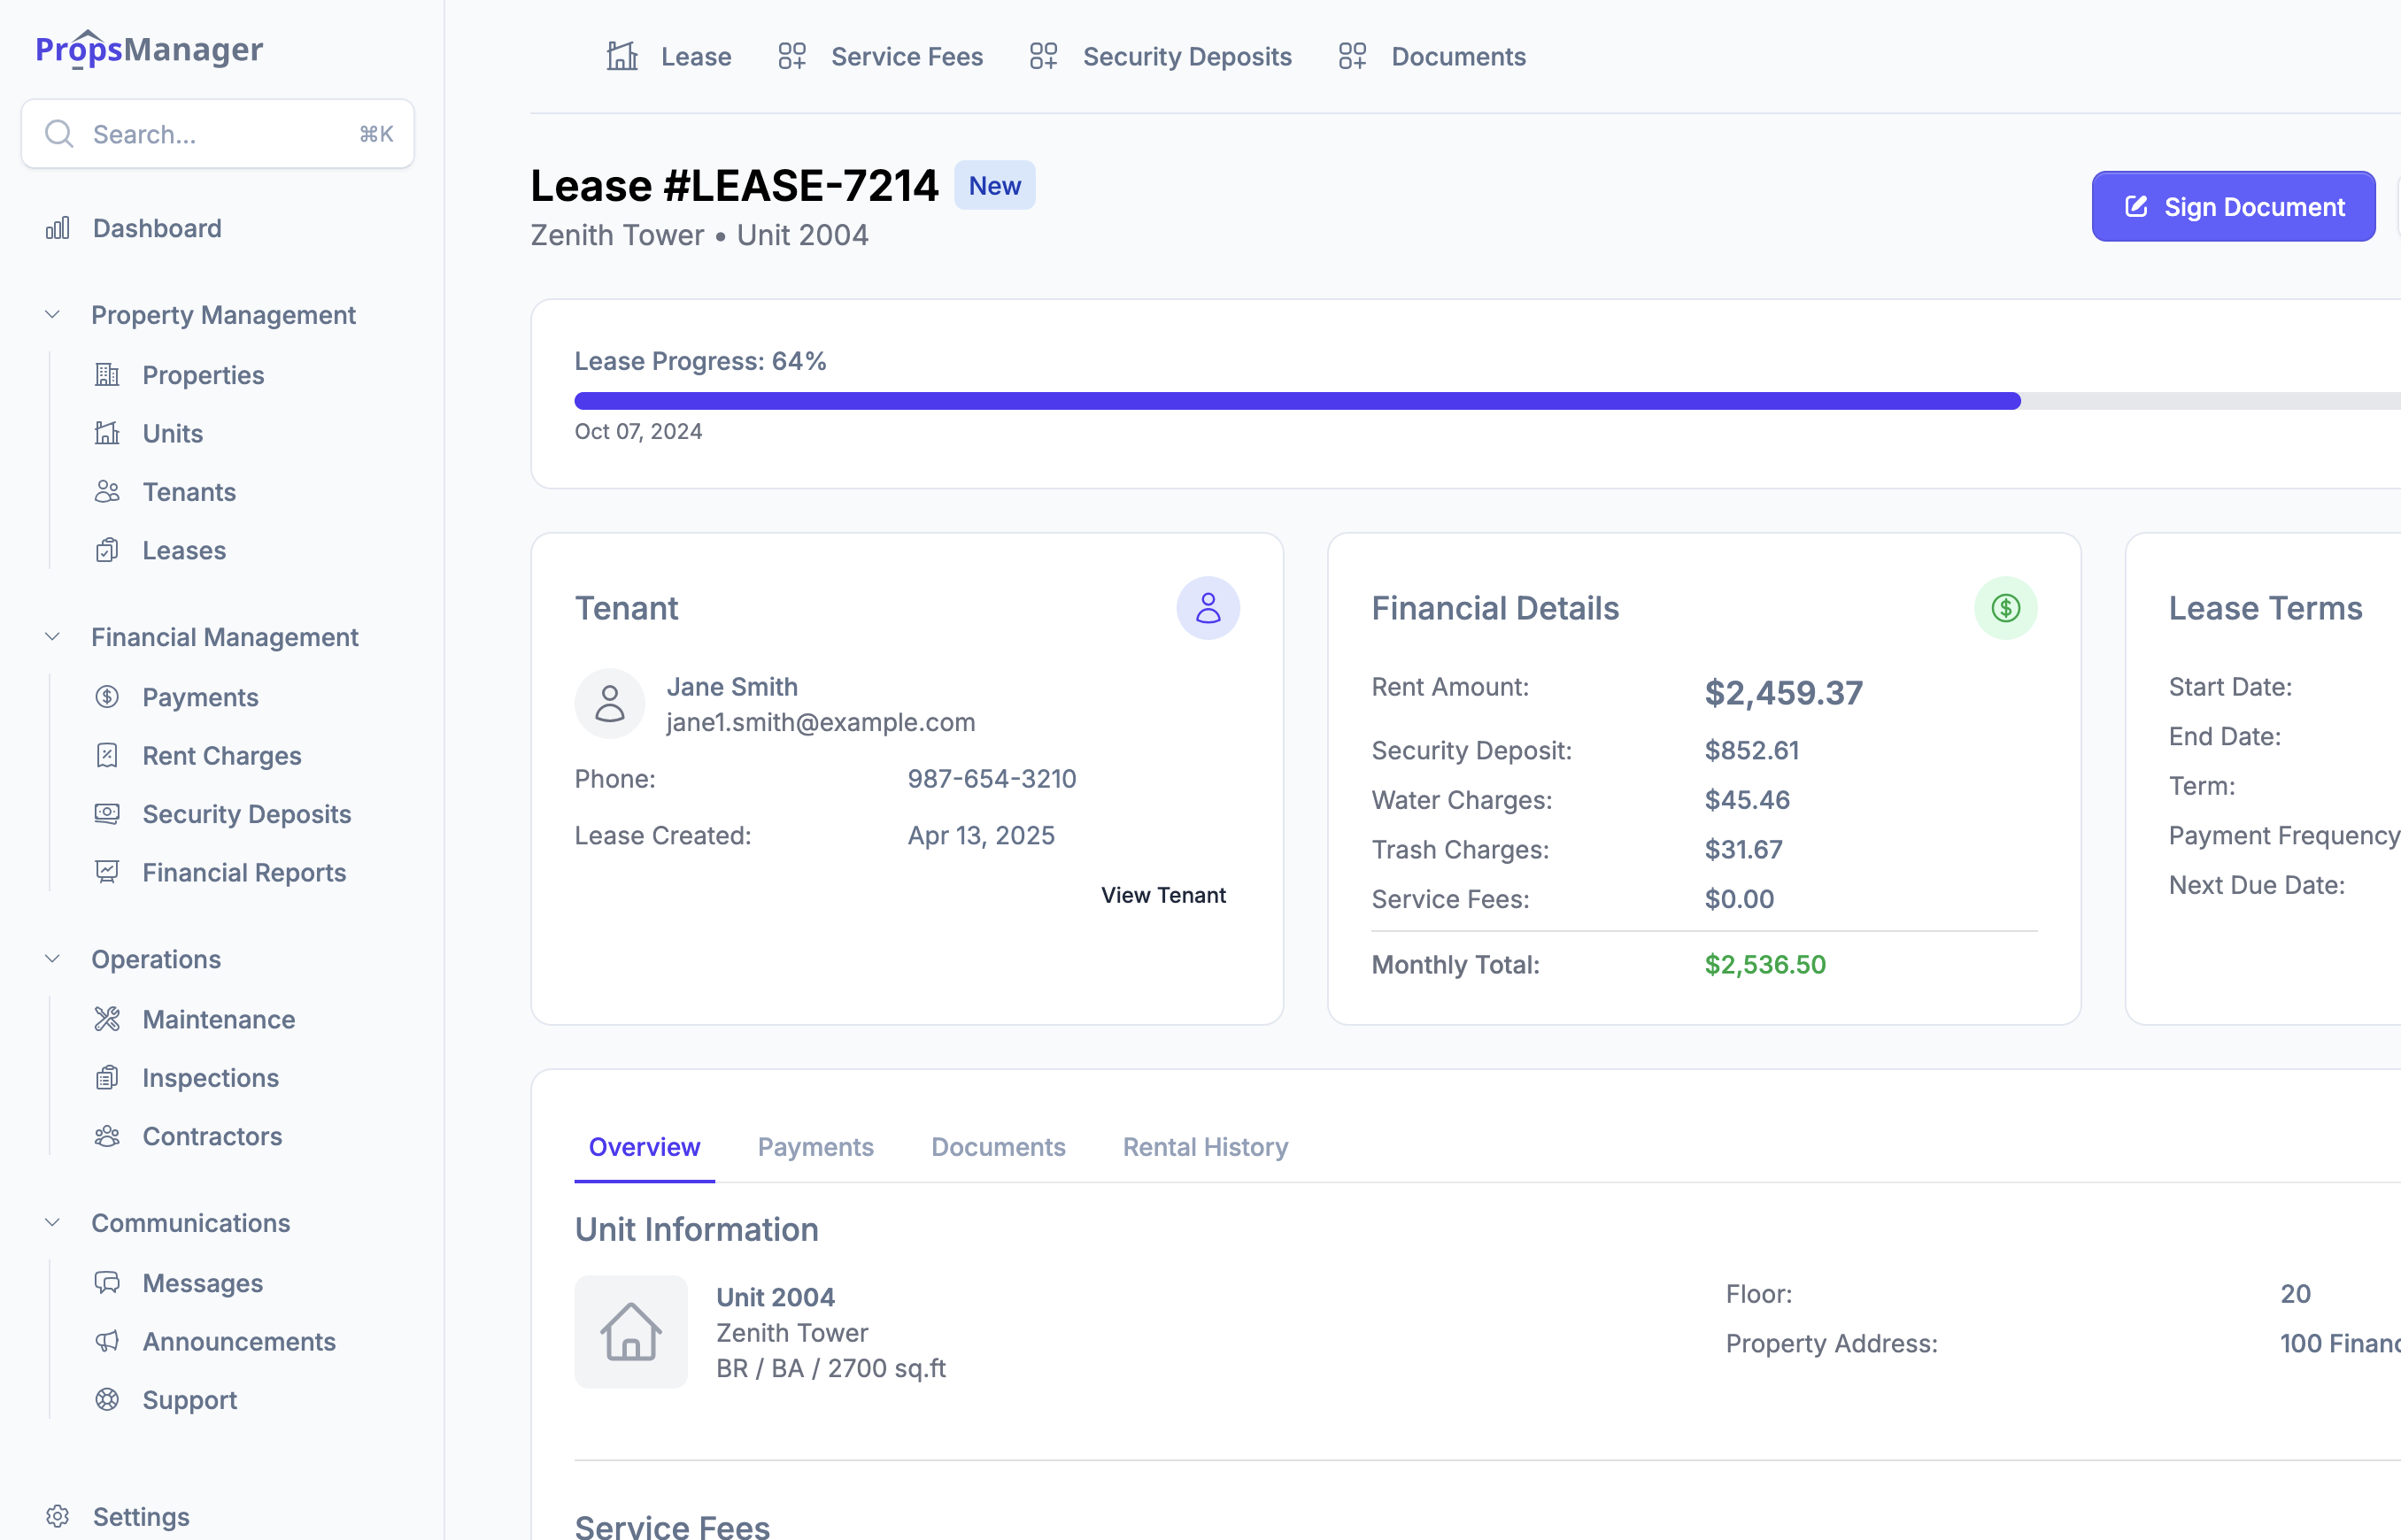Click the Sign Document button
Viewport: 2401px width, 1540px height.
point(2233,206)
